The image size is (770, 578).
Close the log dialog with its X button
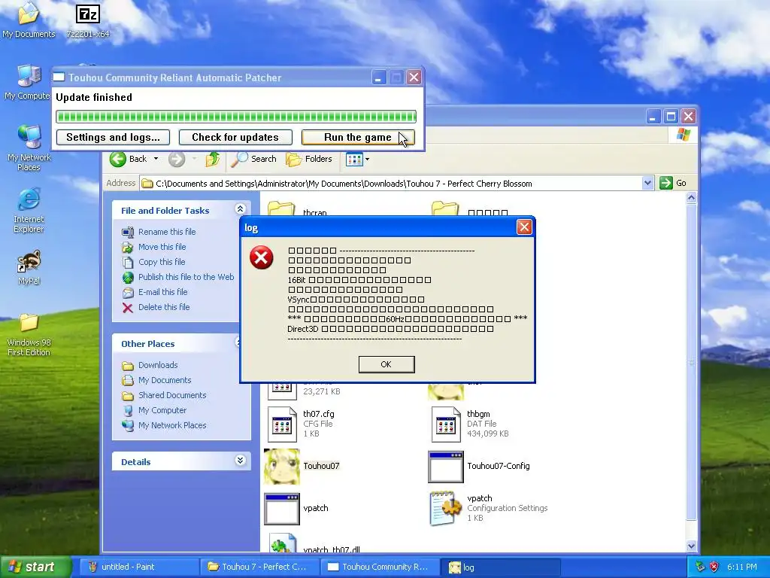[x=524, y=227]
